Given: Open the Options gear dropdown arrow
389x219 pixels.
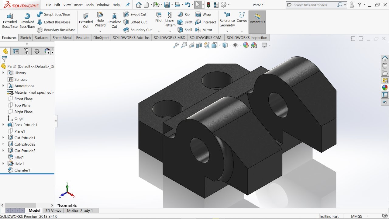Looking at the screenshot, I should click(229, 5).
